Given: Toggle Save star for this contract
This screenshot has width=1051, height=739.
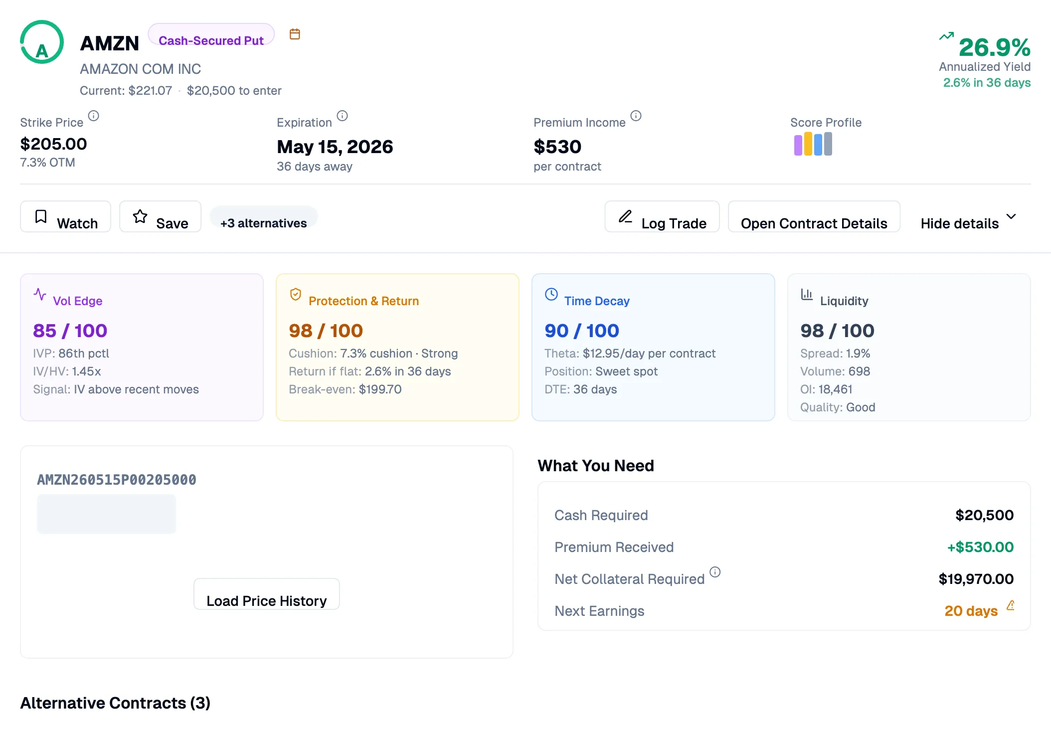Looking at the screenshot, I should 160,216.
